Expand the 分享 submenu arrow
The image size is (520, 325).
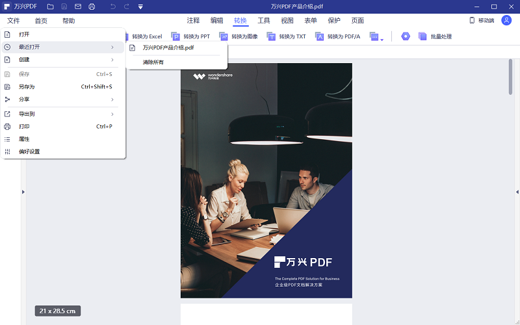coord(112,99)
